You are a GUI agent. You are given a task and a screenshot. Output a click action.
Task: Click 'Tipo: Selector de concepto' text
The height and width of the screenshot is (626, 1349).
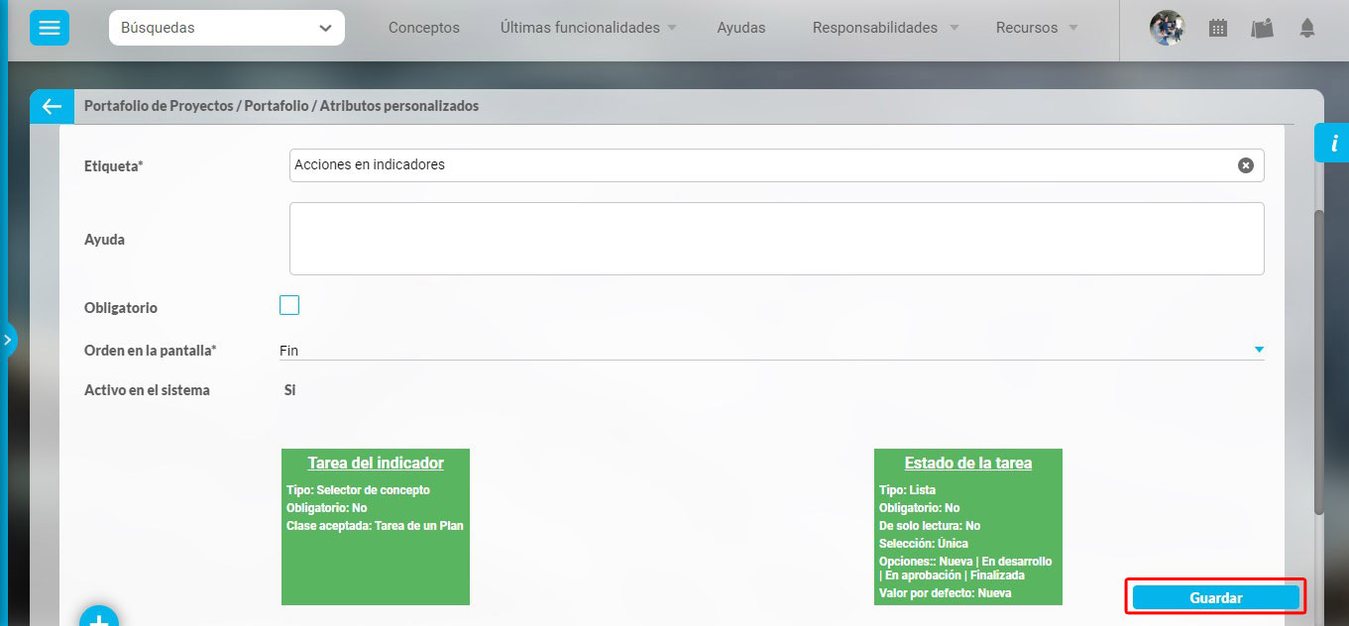(358, 490)
